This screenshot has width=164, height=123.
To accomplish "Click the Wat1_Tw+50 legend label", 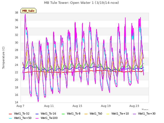I will 23,118.
